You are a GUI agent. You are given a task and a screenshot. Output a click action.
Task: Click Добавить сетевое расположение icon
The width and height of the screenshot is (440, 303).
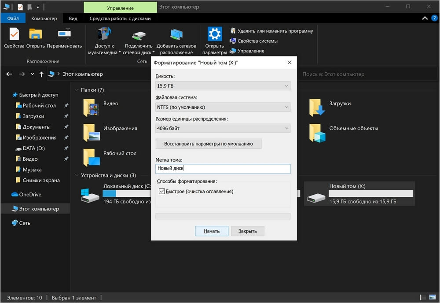(176, 34)
